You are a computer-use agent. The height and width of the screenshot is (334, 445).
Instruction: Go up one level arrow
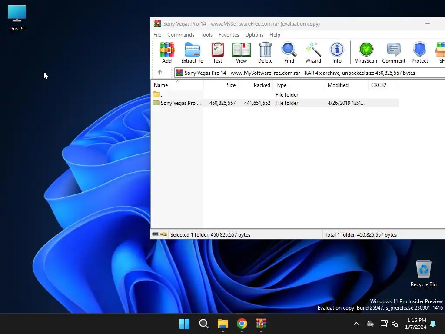(x=160, y=73)
